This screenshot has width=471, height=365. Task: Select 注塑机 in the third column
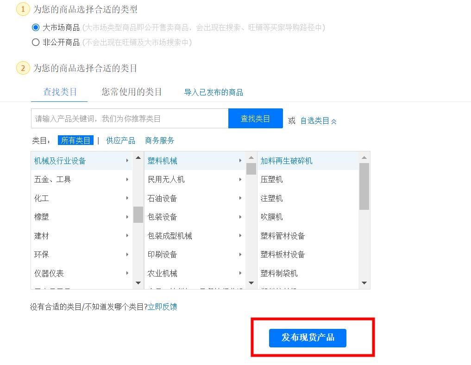[x=271, y=198]
